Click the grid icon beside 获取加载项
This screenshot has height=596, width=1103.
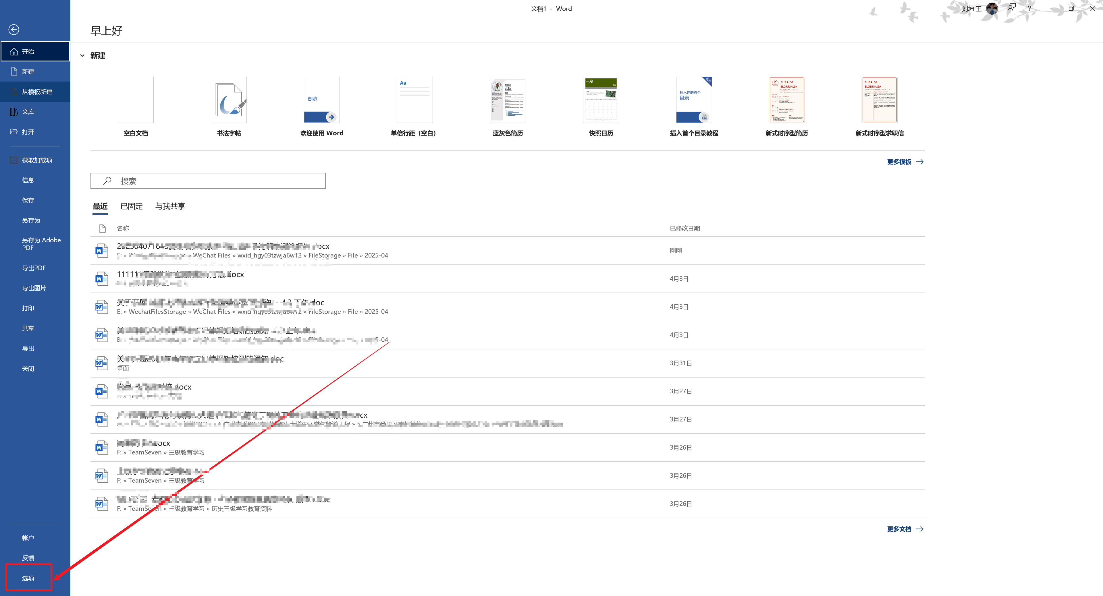[x=14, y=160]
